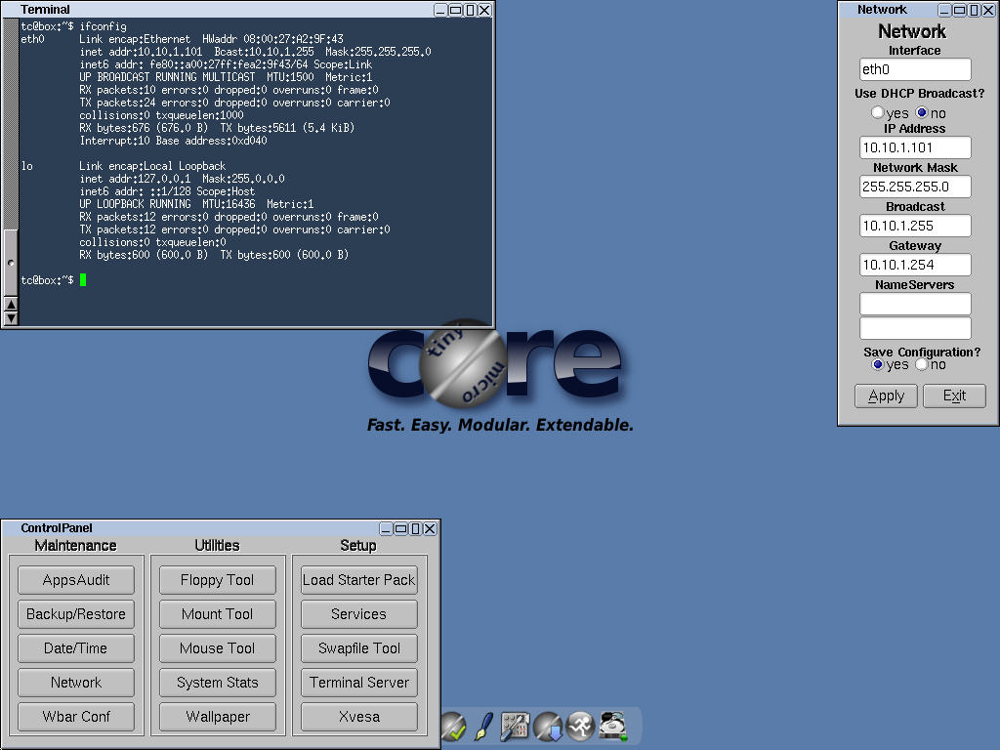Open the Apps Audit checkmark icon in dock
1000x750 pixels.
pos(453,727)
